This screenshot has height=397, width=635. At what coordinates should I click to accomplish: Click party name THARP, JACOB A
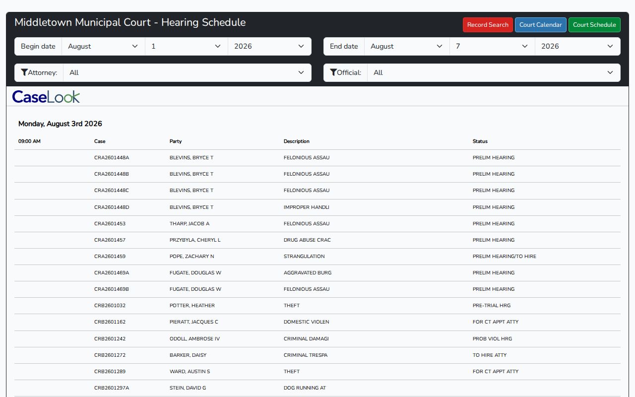(x=190, y=224)
